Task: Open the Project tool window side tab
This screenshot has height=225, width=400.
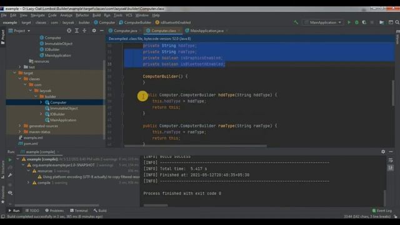Action: [x=2, y=37]
